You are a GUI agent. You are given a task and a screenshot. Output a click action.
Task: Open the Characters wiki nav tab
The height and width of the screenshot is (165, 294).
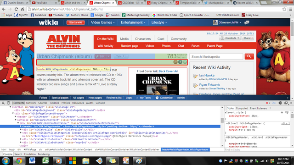[x=143, y=38]
